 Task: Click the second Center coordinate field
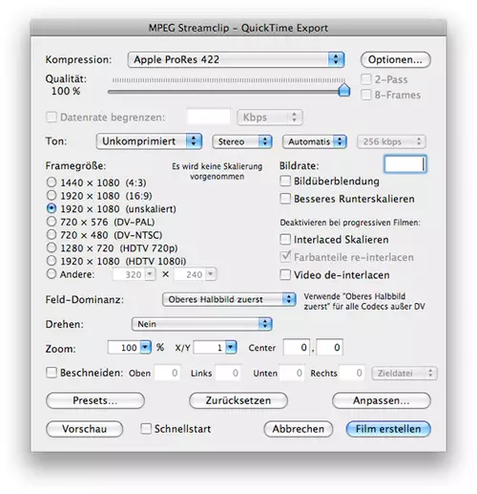point(330,347)
